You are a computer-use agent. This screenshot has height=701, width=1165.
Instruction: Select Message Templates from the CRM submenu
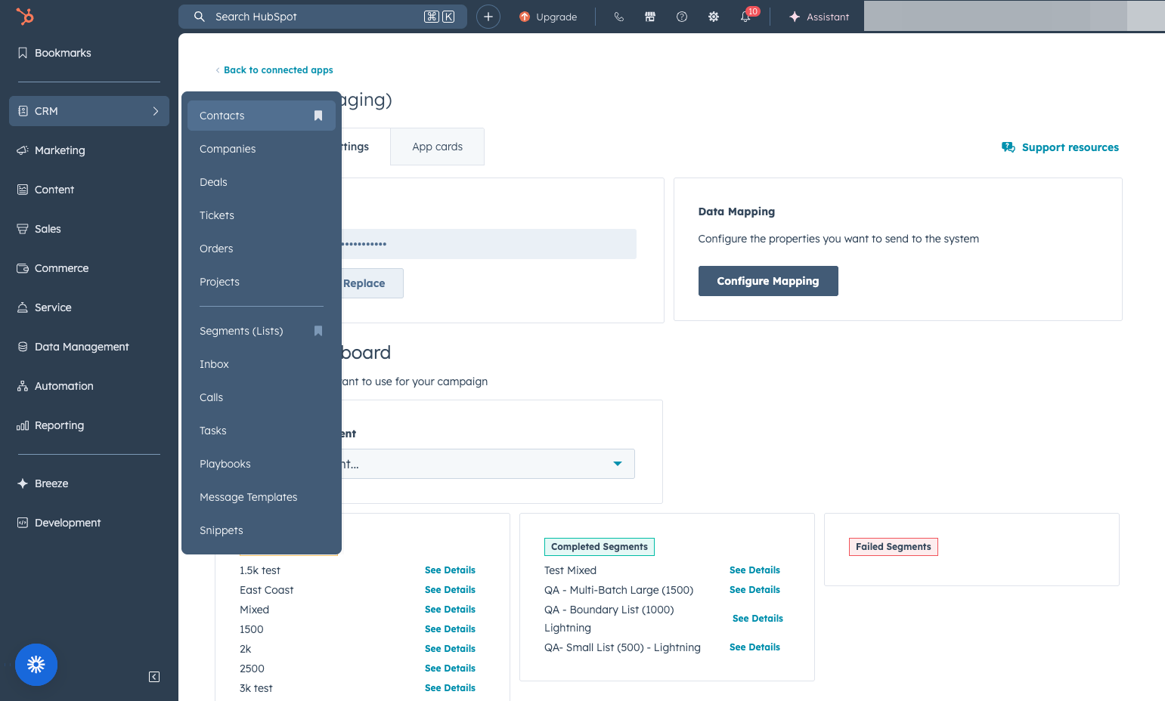262,497
